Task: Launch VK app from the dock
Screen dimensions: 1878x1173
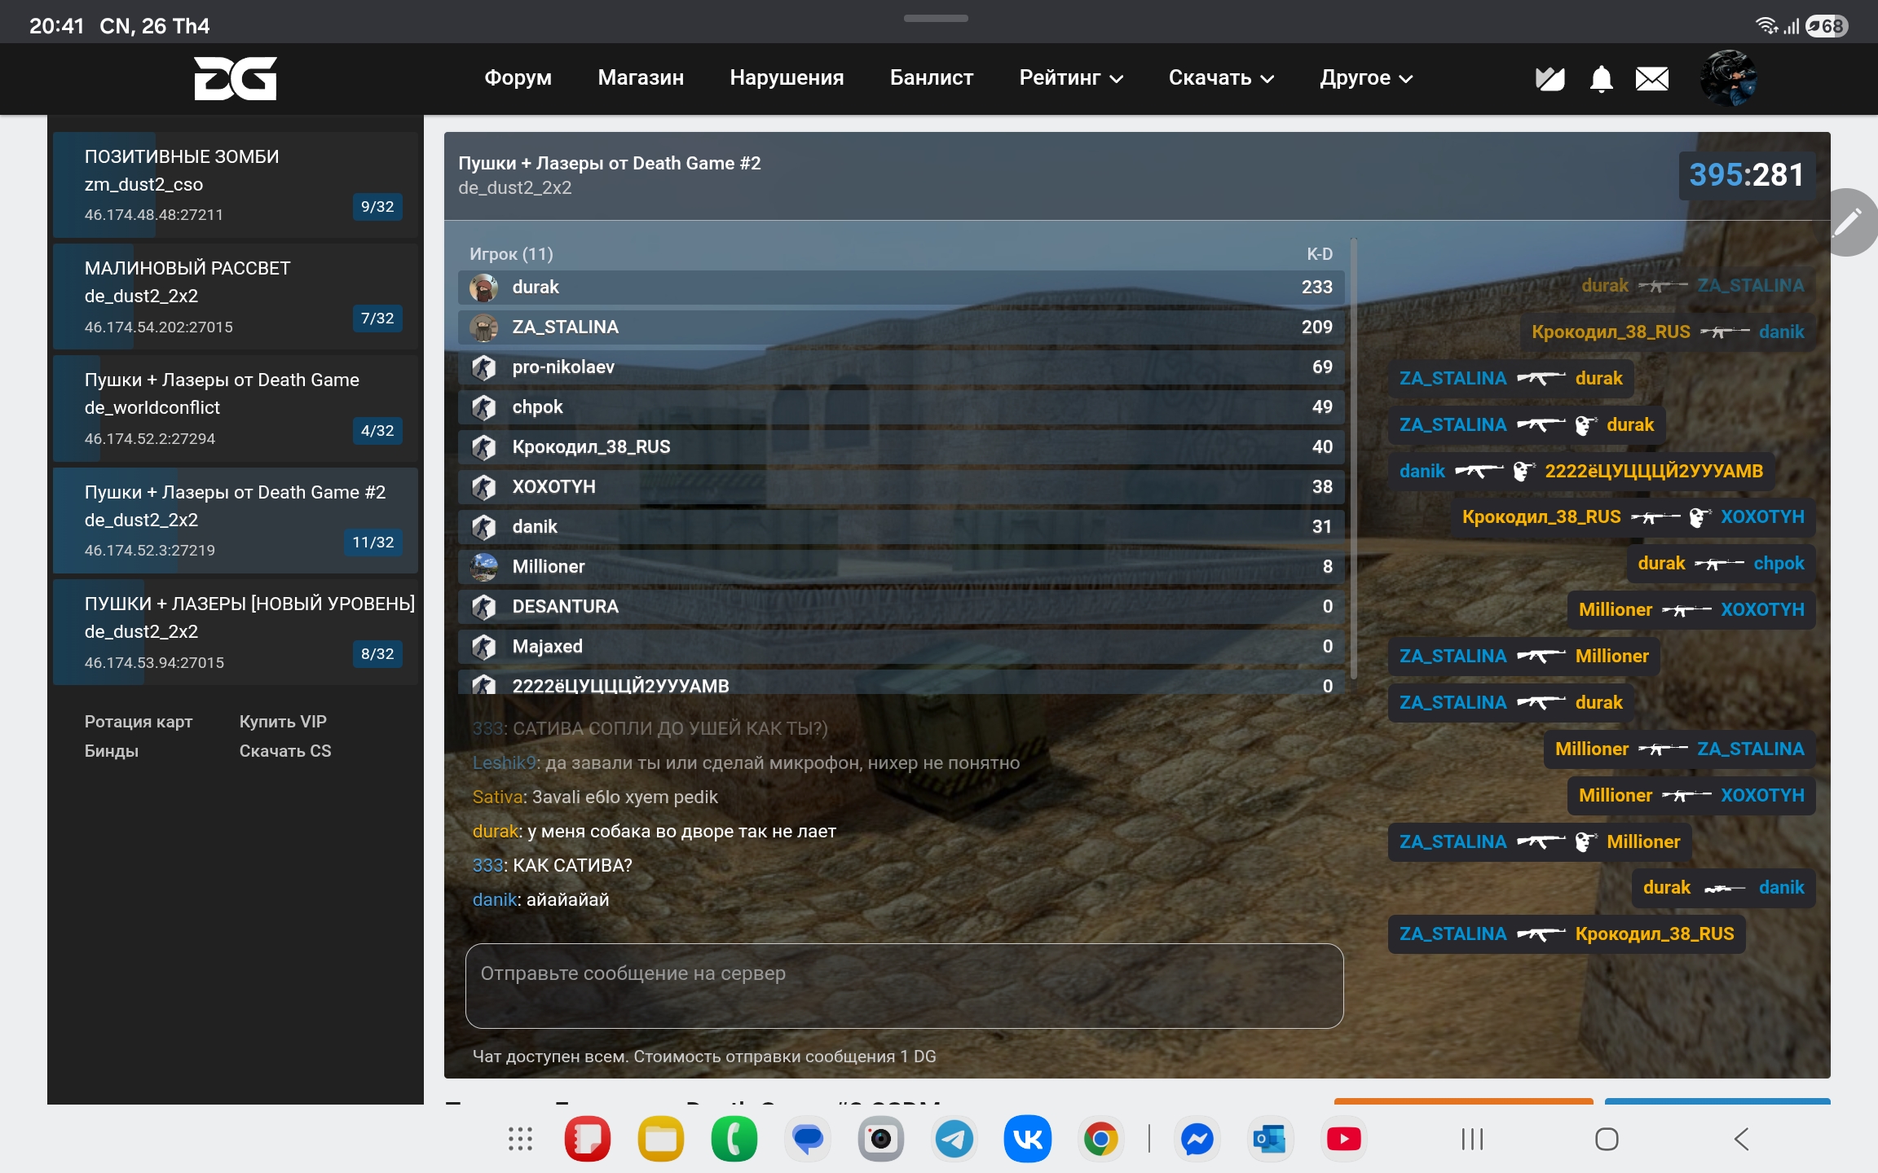Action: (x=1027, y=1139)
